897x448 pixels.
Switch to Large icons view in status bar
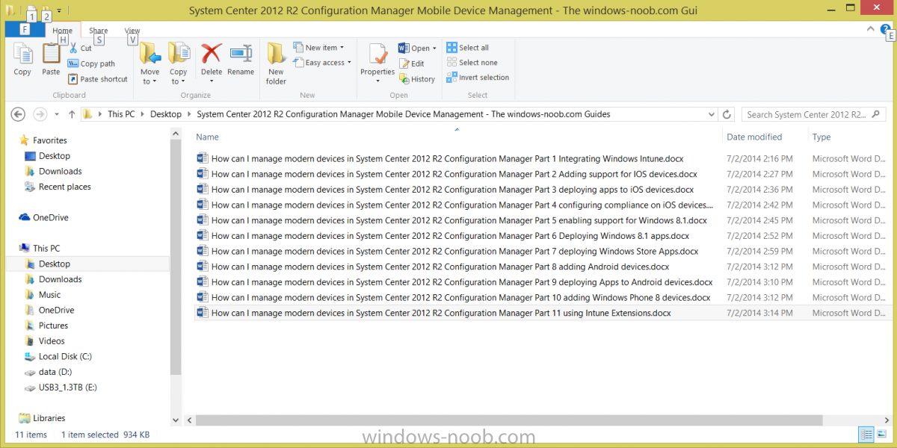pyautogui.click(x=881, y=434)
